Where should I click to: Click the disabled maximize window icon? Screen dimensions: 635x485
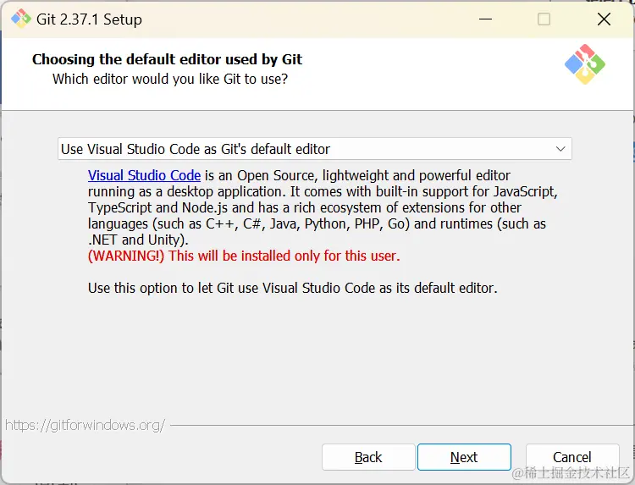544,19
